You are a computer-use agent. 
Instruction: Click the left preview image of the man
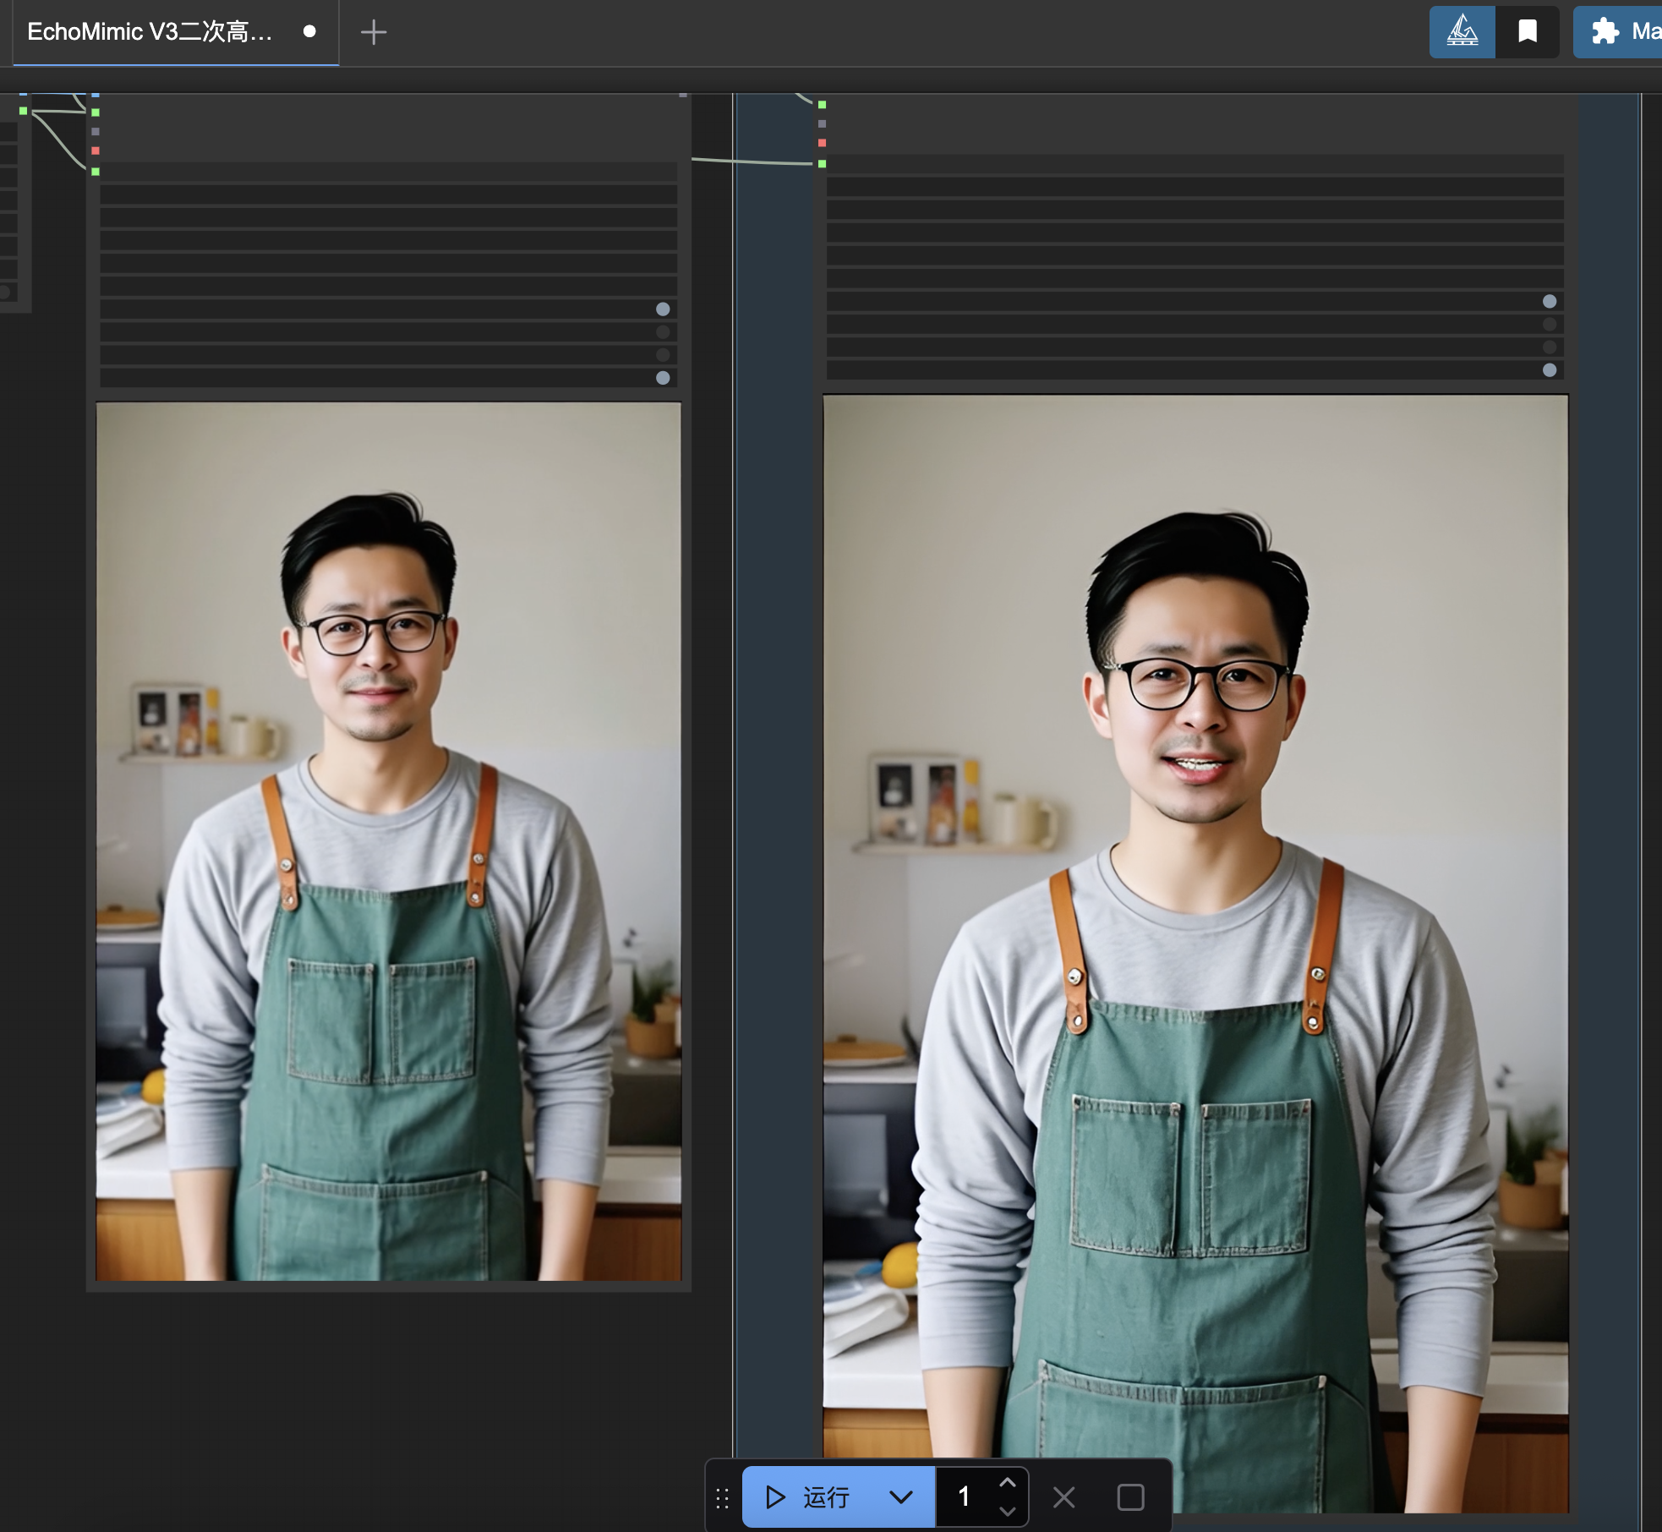coord(388,841)
